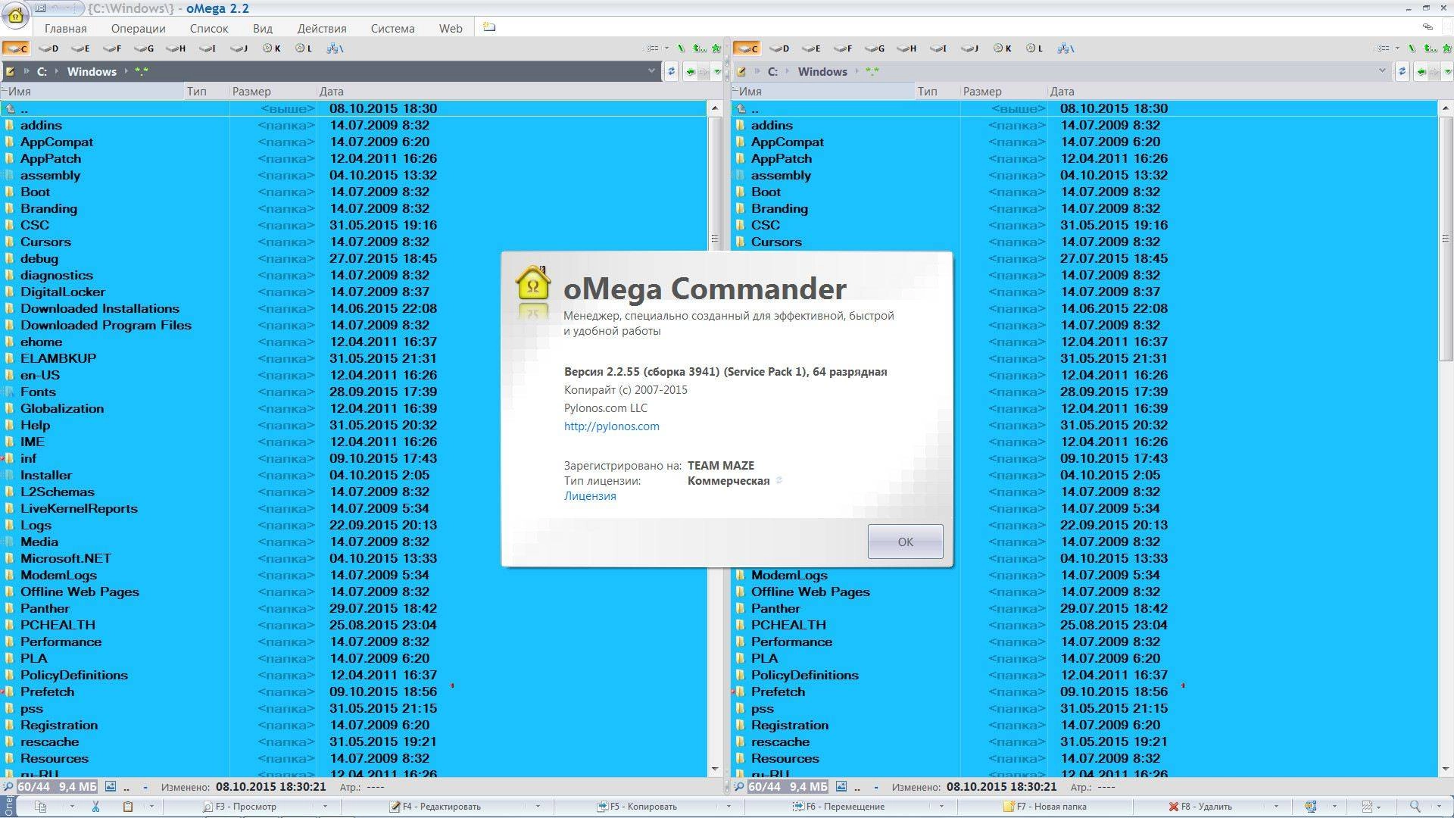Open optical drive K in left panel

pos(271,48)
